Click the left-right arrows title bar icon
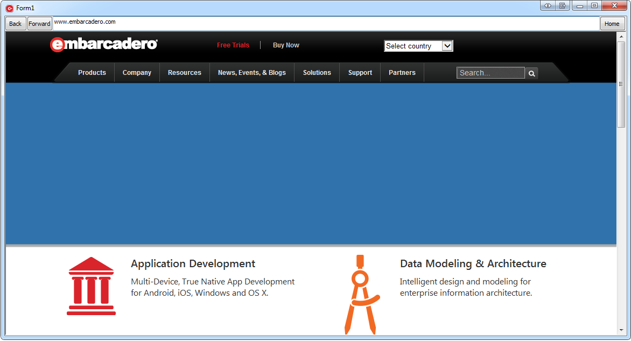The width and height of the screenshot is (631, 341). 548,5
